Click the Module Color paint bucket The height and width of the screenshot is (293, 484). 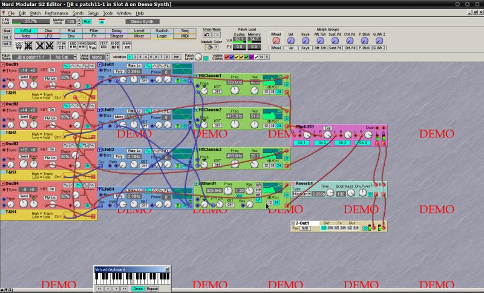click(210, 47)
